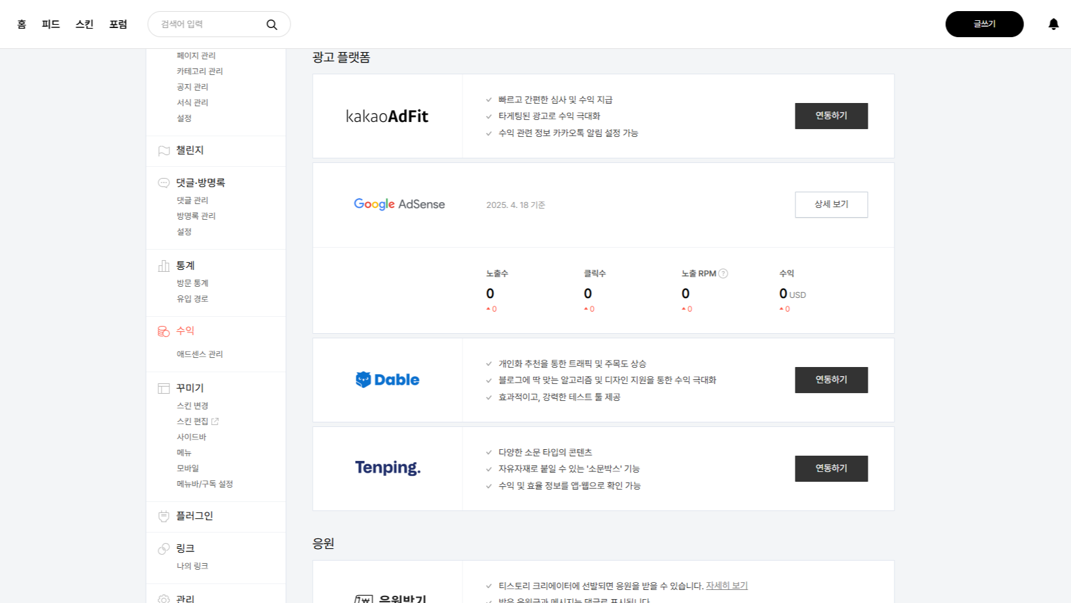
Task: Click the 링크 chain icon
Action: tap(164, 549)
